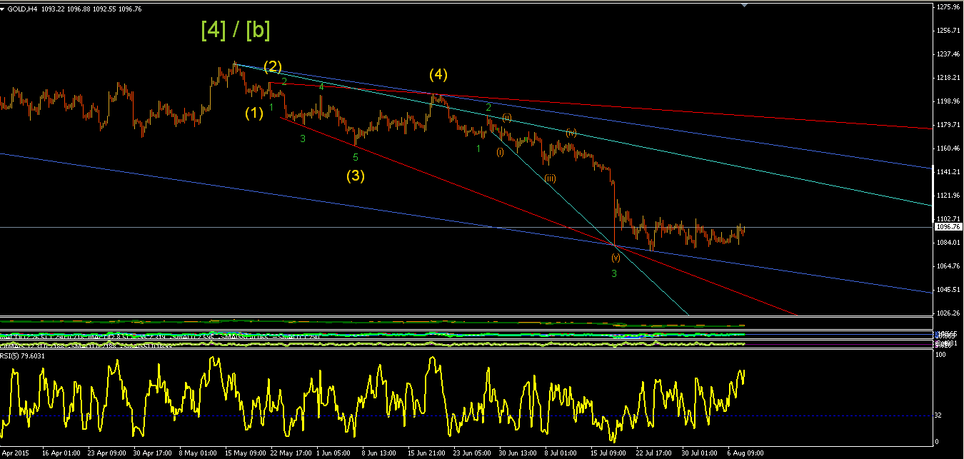The image size is (964, 459).
Task: Click the 15 May 09:00 time label
Action: pos(243,453)
